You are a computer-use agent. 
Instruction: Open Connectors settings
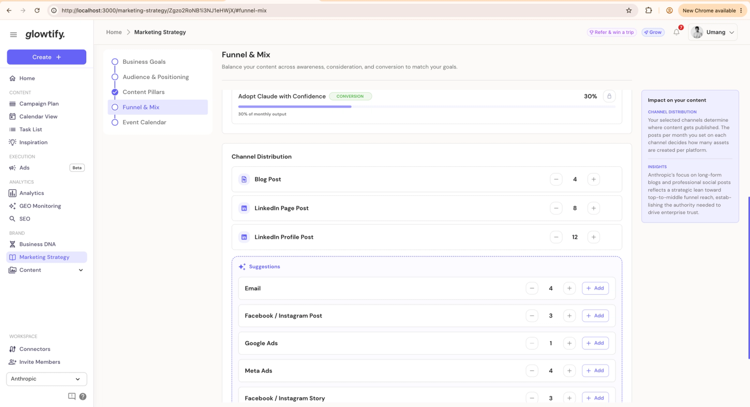pos(35,349)
